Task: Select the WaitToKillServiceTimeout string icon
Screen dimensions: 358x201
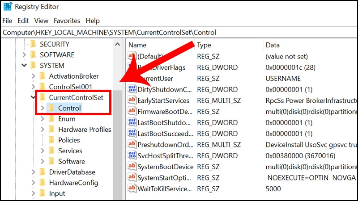Action: [x=132, y=188]
